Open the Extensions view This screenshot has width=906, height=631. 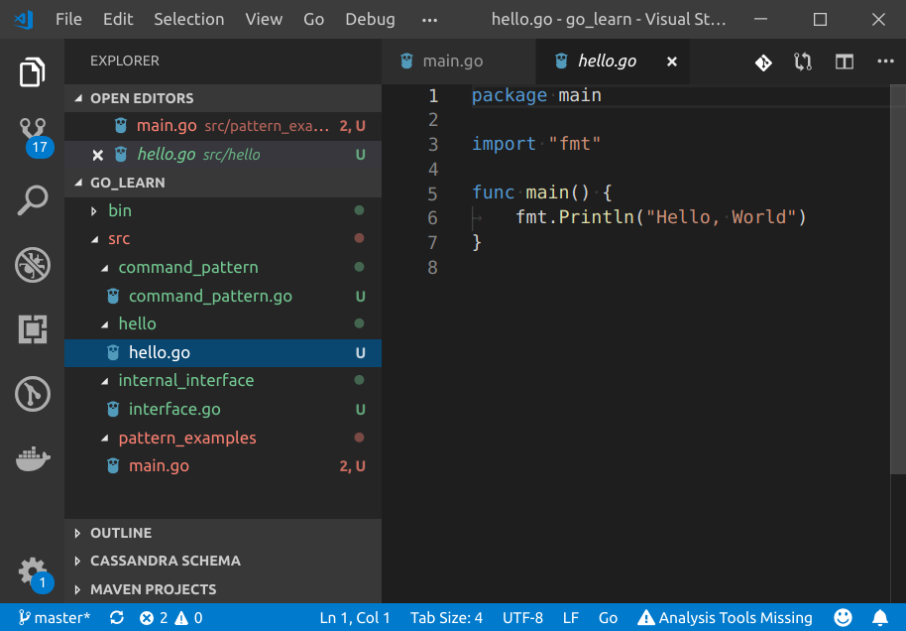32,329
